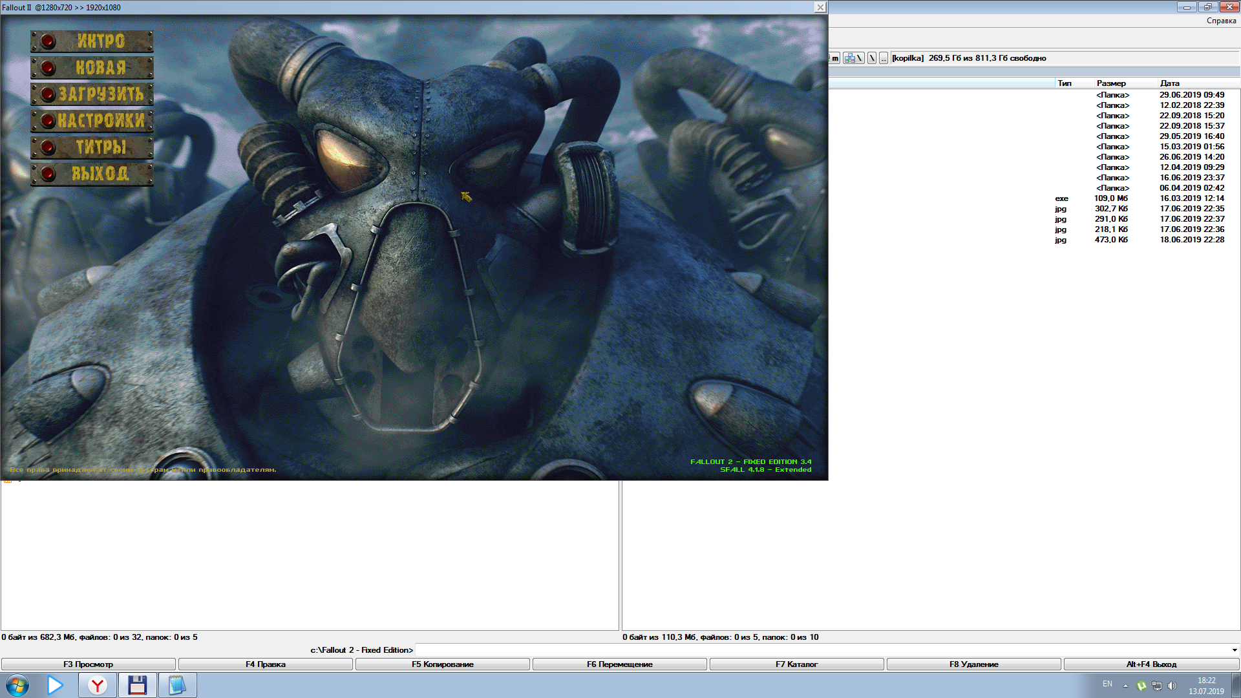This screenshot has width=1241, height=698.
Task: Select folder dated 12.02.2018 22:39
Action: (x=1034, y=105)
